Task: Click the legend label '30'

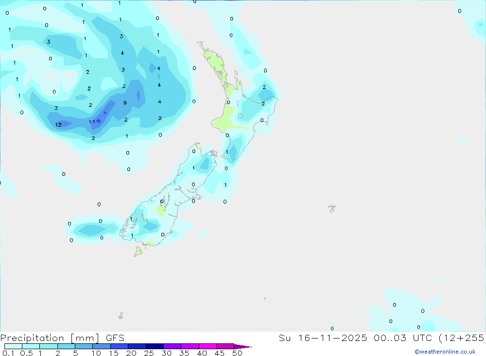Action: point(167,353)
